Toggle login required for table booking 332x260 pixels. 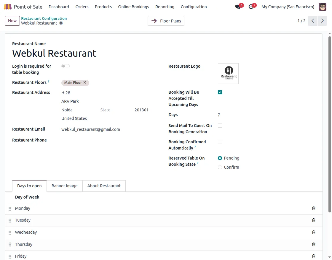click(x=66, y=66)
